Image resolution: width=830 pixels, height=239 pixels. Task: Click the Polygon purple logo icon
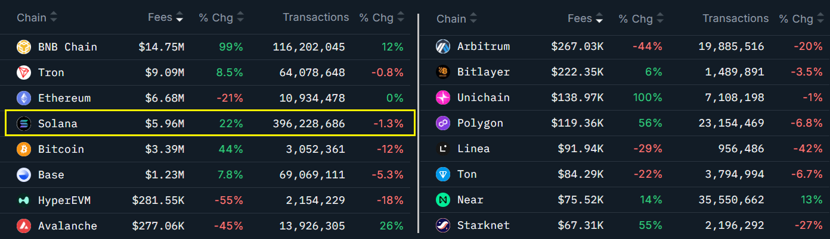pyautogui.click(x=443, y=123)
